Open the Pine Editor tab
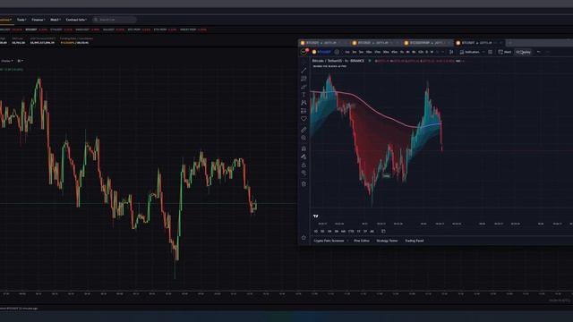 (362, 241)
